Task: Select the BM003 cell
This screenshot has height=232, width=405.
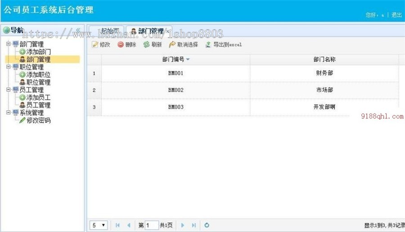Action: (175, 107)
